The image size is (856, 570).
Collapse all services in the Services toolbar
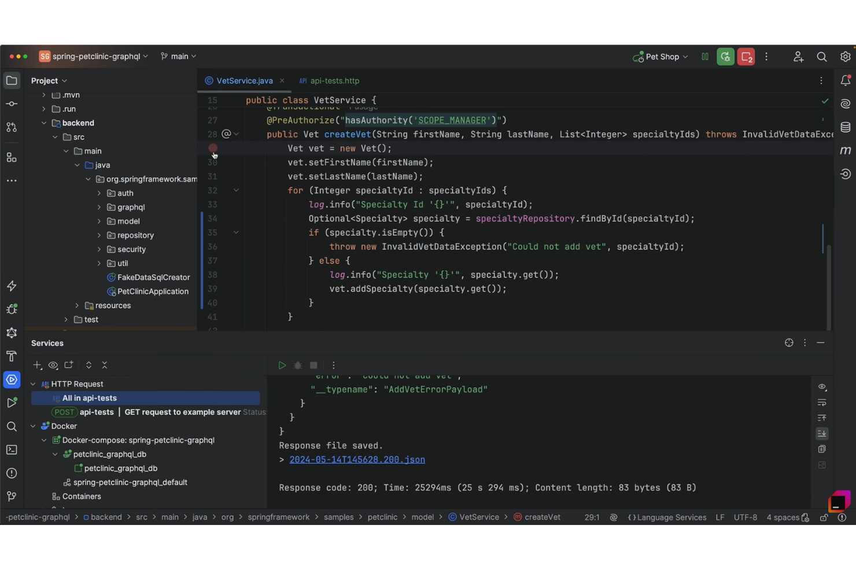[x=105, y=365]
